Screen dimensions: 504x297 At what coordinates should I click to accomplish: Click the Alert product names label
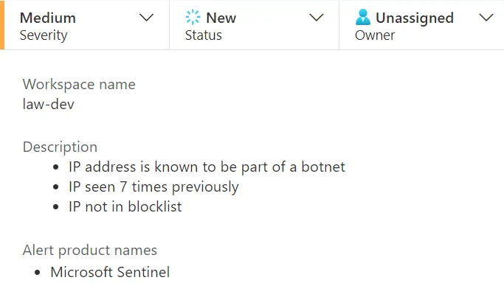click(90, 250)
